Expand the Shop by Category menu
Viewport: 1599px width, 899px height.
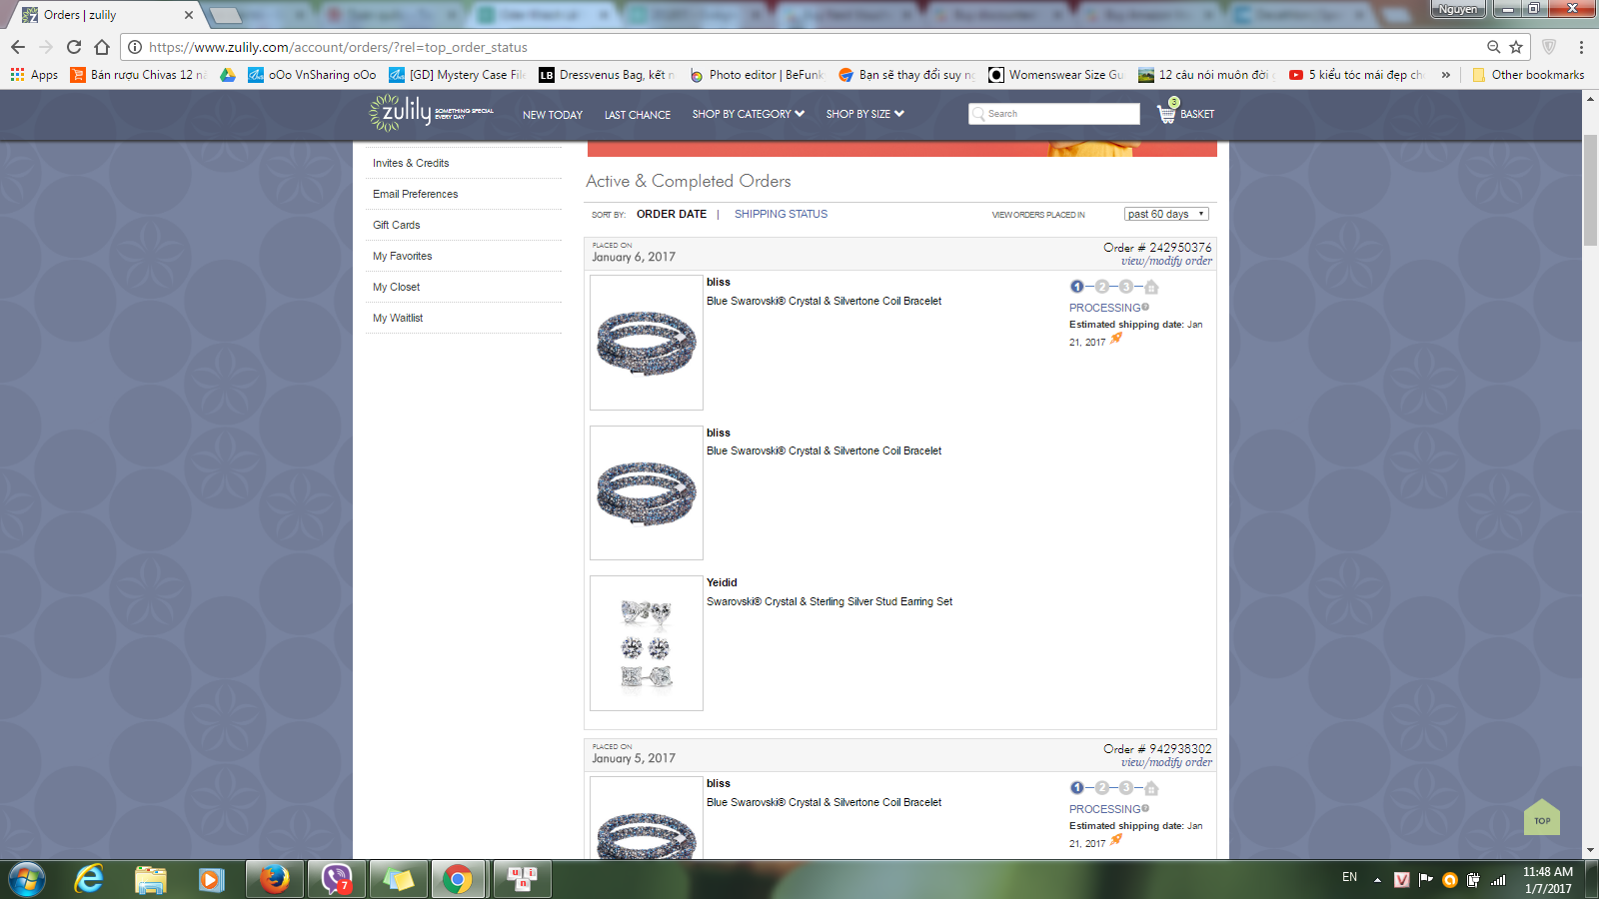pyautogui.click(x=748, y=114)
